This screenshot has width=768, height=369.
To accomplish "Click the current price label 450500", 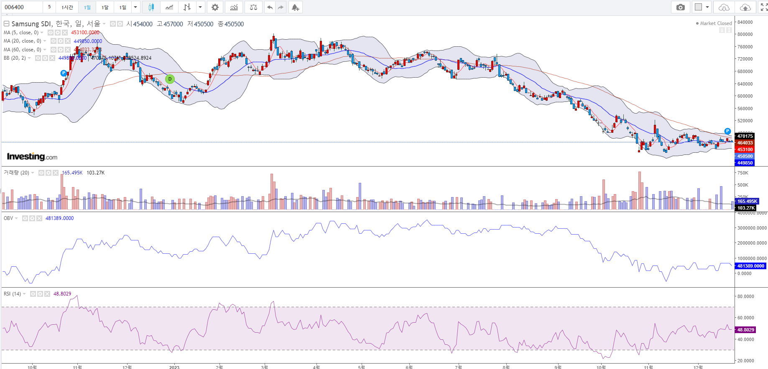I will pos(745,156).
